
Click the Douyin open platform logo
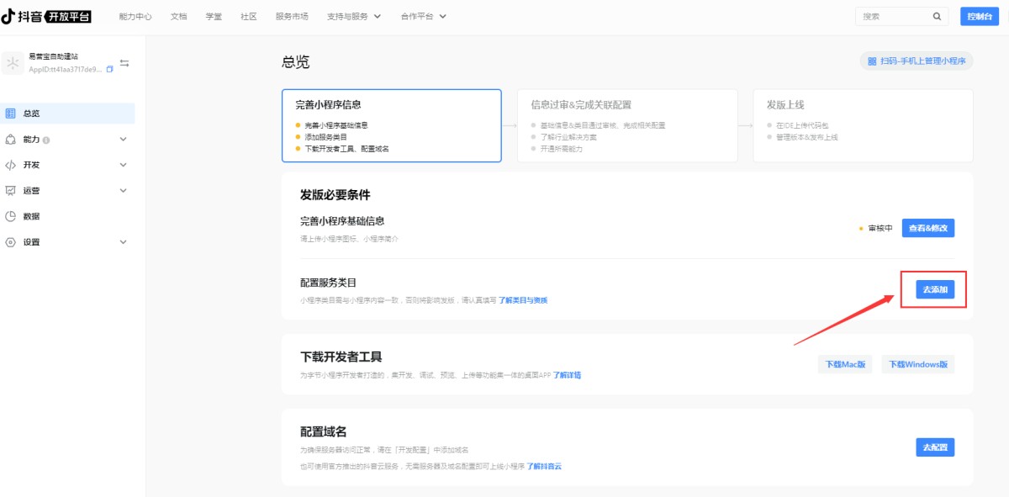(x=46, y=16)
